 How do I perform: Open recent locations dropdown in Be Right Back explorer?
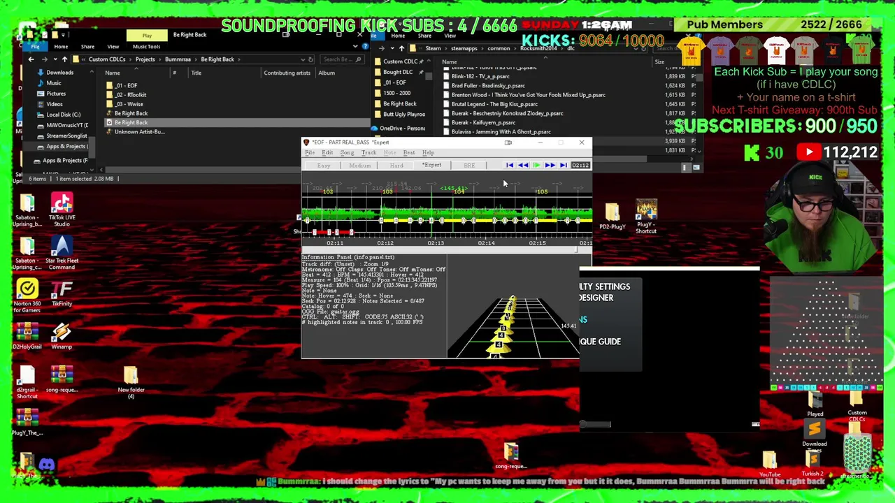click(55, 59)
